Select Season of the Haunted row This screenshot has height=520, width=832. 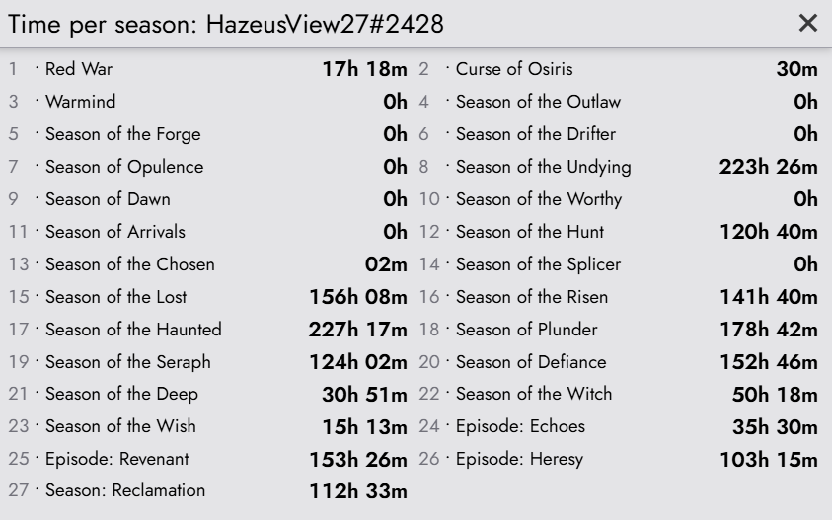point(207,329)
